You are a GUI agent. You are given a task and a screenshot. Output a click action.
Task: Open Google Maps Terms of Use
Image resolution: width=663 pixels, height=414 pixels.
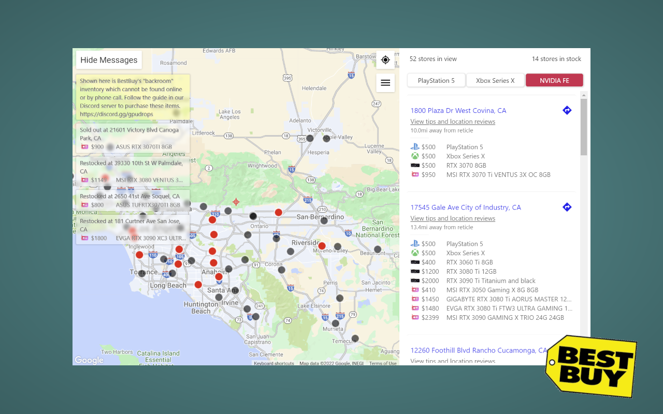coord(383,363)
